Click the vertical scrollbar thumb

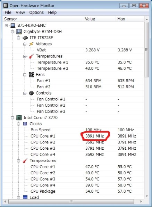[146, 50]
